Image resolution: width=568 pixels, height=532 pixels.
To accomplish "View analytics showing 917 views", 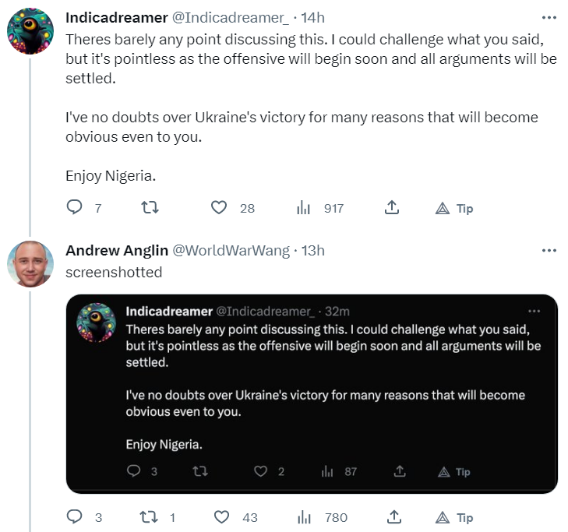I will [x=304, y=208].
